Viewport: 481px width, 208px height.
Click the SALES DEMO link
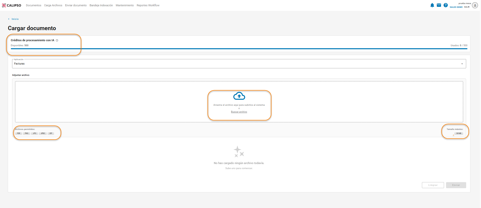point(456,7)
